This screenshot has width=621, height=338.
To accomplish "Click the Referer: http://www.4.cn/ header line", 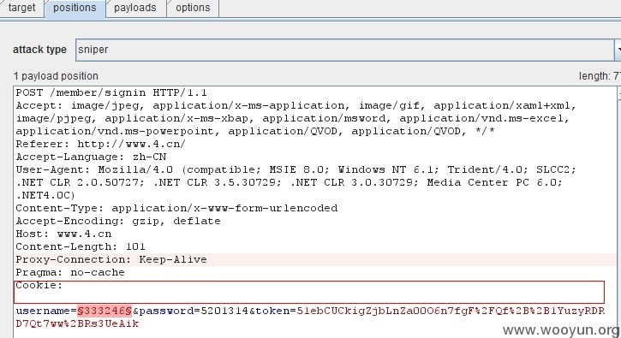I will tap(100, 144).
